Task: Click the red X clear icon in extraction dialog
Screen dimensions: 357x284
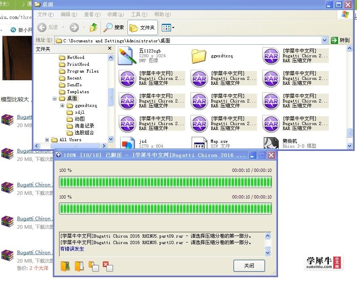Action: coord(108,266)
